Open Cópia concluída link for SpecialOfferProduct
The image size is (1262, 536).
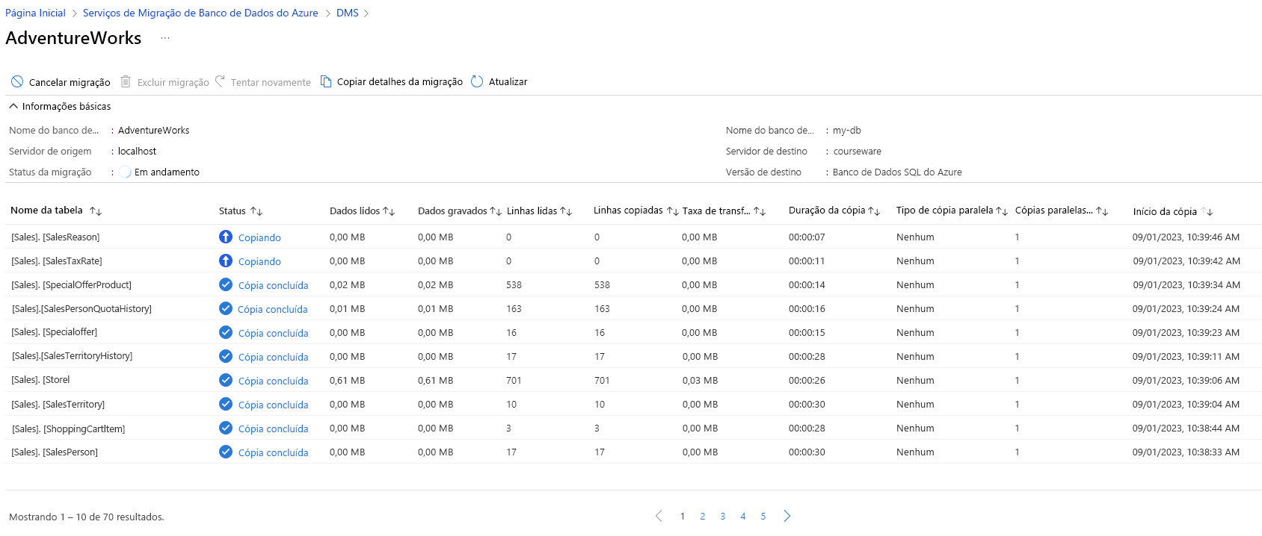point(273,285)
